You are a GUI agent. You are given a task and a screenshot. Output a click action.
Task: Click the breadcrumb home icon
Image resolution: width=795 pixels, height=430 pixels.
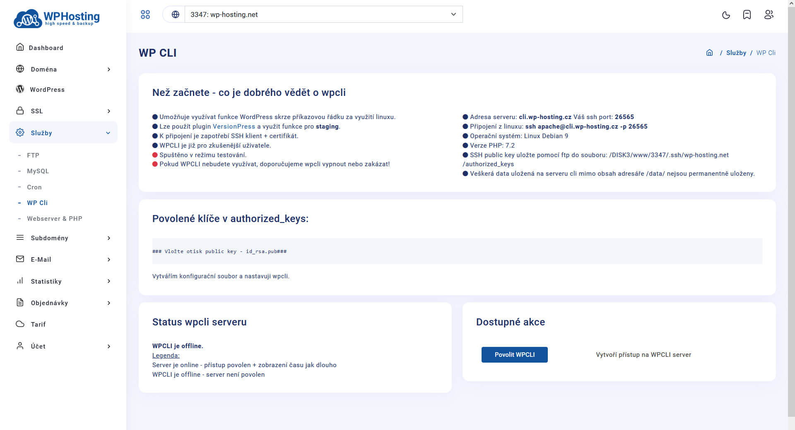(x=710, y=53)
